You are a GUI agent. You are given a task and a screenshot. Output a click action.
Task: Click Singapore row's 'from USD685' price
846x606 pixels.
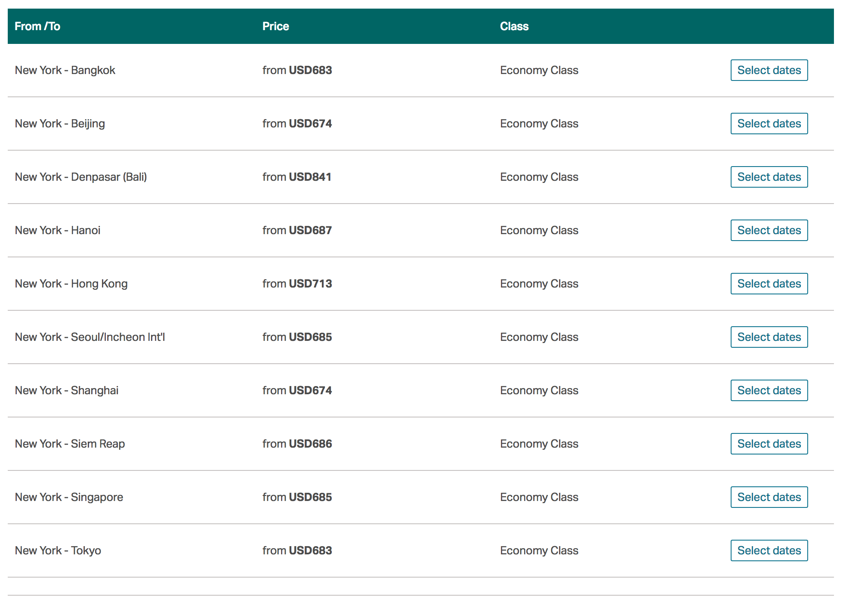tap(297, 497)
